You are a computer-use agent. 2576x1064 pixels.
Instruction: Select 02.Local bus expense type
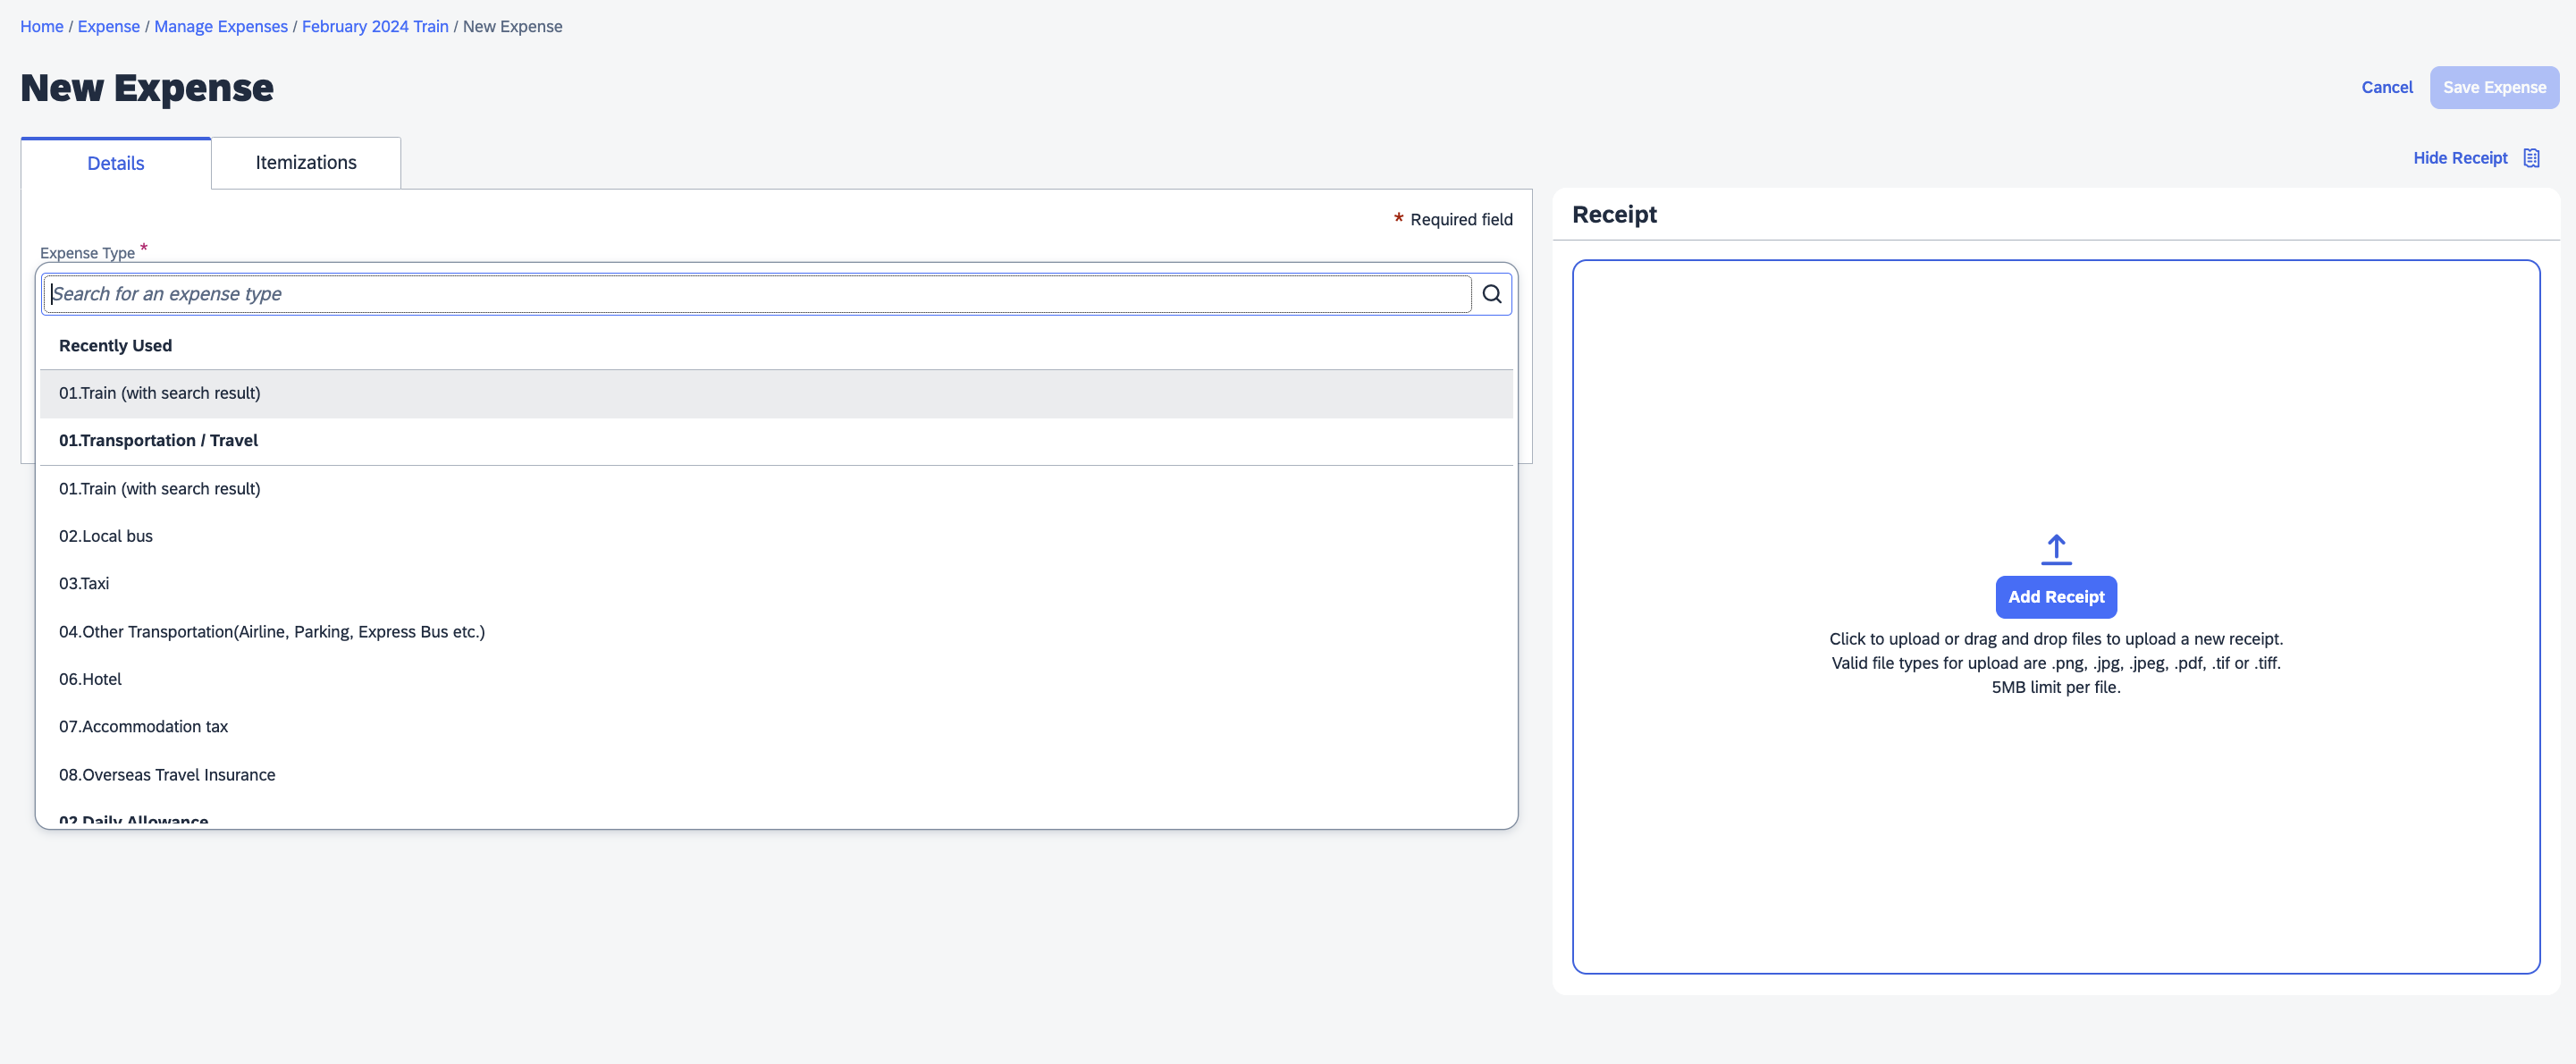(x=106, y=536)
